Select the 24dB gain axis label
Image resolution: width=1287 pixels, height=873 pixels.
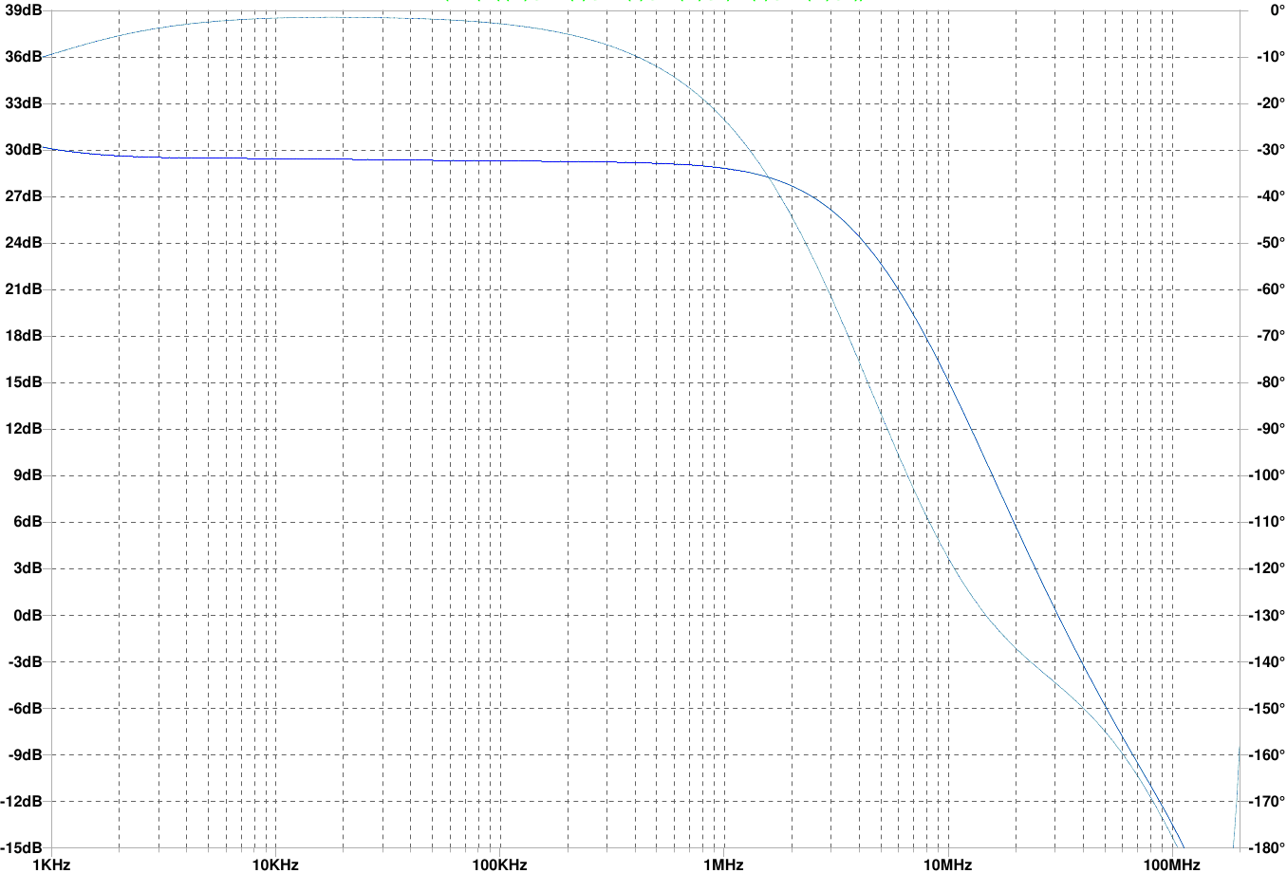pyautogui.click(x=22, y=243)
